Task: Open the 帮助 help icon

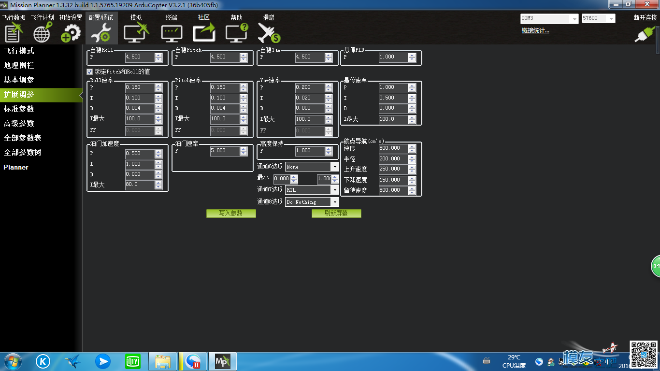Action: [237, 32]
